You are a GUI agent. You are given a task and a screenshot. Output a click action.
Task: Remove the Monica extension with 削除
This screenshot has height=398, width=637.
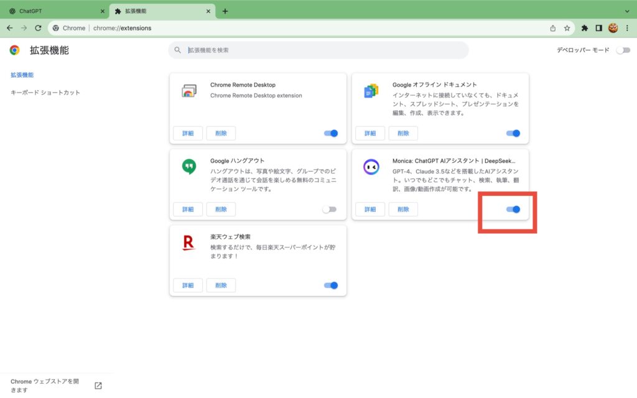403,210
